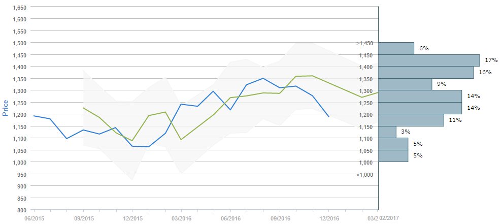
Task: Click the blue line's starting point at 06/2015
Action: click(x=34, y=116)
